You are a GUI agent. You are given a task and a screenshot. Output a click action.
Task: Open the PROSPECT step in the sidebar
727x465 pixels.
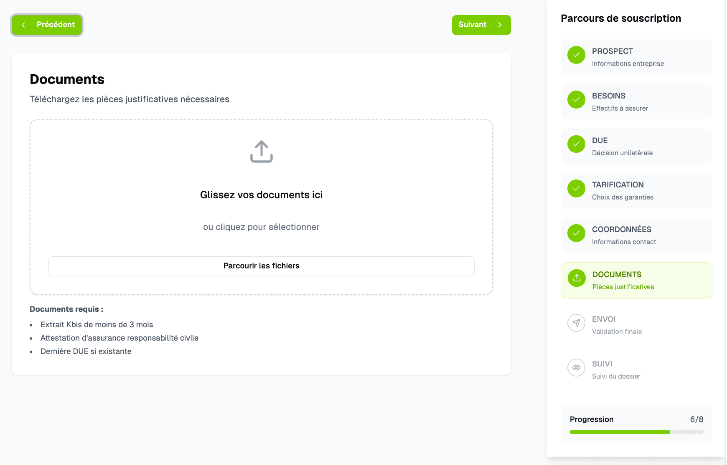[x=636, y=57]
